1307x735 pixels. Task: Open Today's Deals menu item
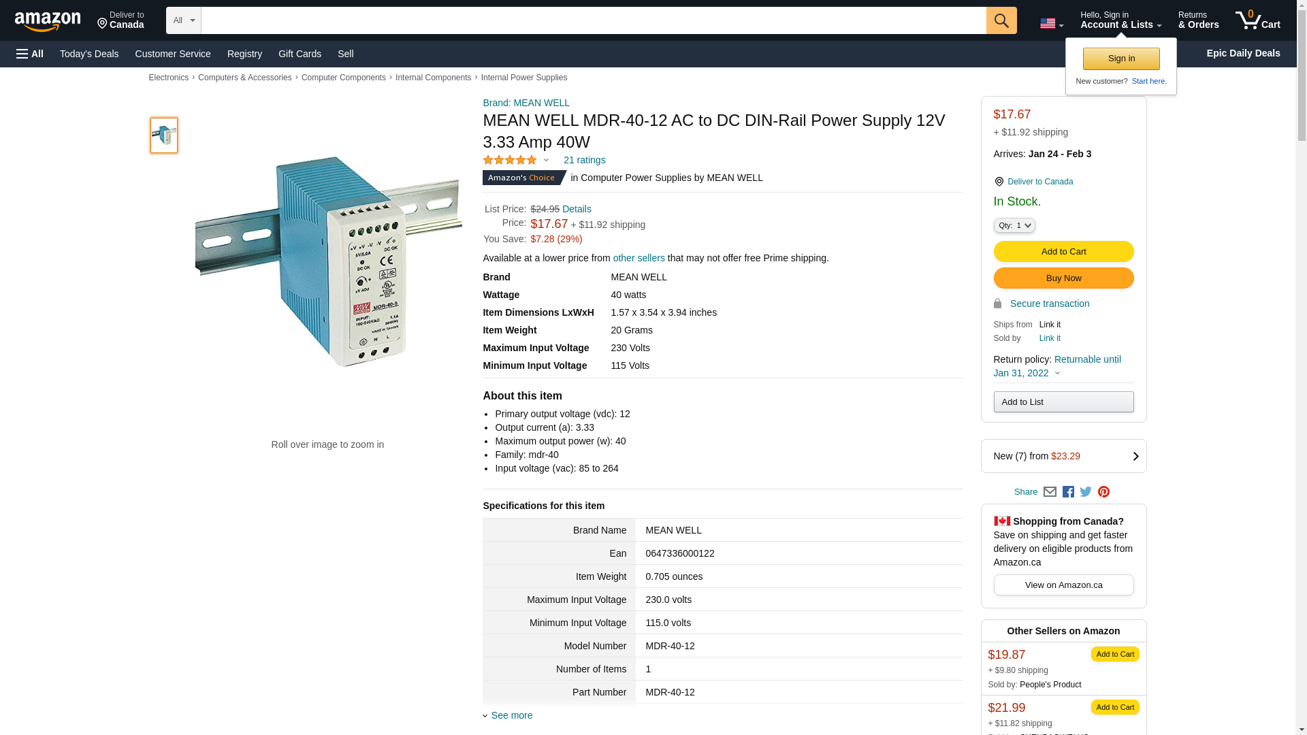[89, 54]
